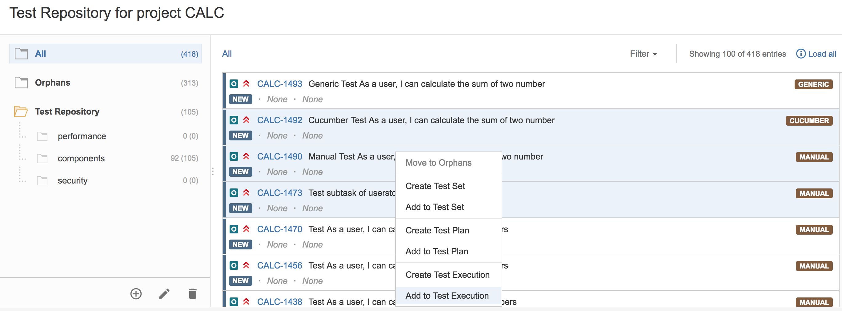This screenshot has height=311, width=842.
Task: Click the MANUAL badge for CALC-1490
Action: [x=814, y=157]
